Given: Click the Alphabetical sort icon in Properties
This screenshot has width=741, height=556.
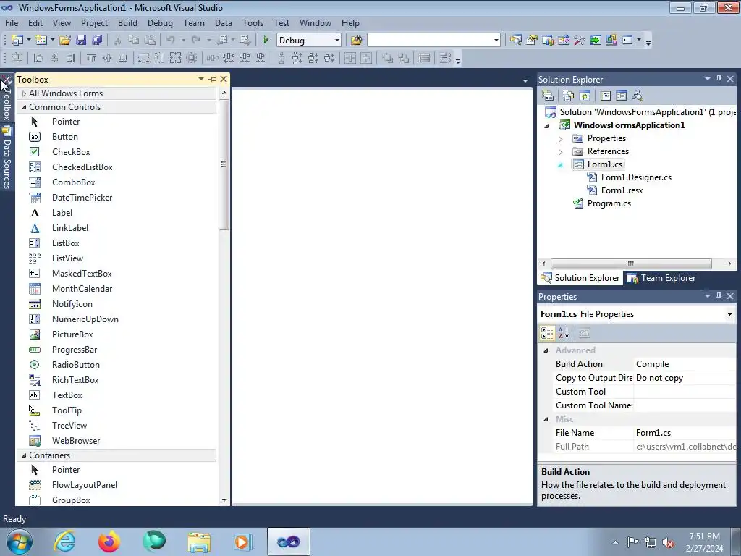Looking at the screenshot, I should tap(563, 333).
